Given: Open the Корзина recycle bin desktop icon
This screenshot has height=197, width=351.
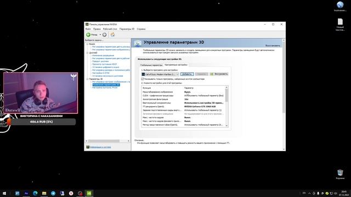Looking at the screenshot, I should pos(340,175).
